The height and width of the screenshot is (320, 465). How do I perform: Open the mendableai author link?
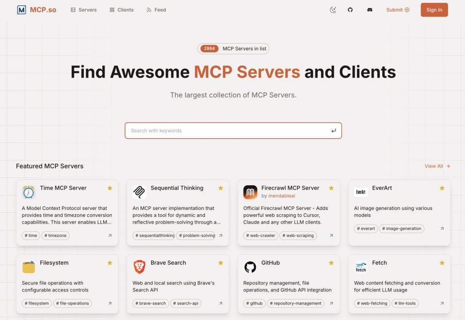282,196
